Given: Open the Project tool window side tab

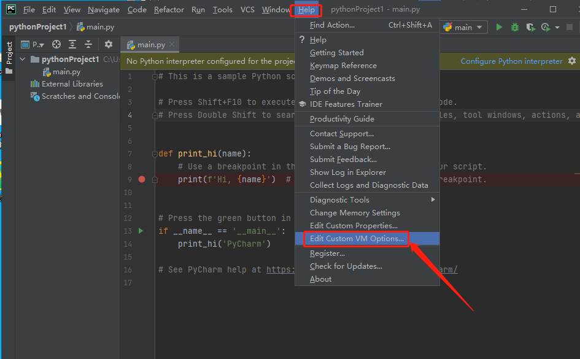Looking at the screenshot, I should pos(9,57).
